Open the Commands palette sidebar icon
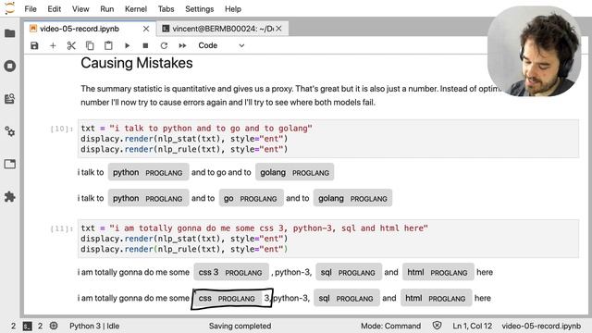Viewport: 592px width, 333px height. (x=10, y=99)
